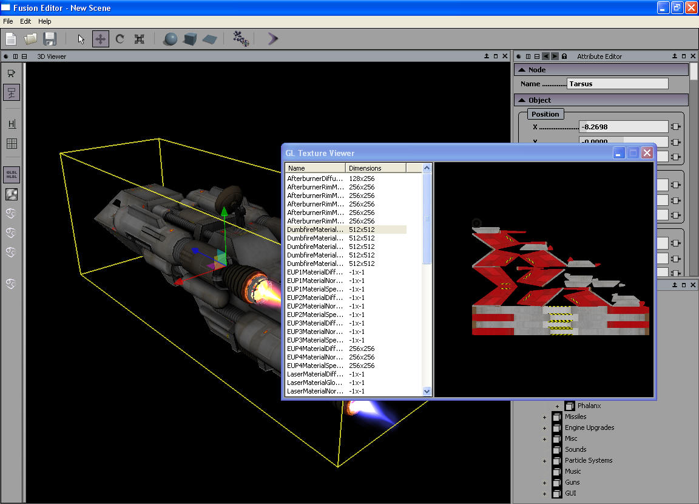This screenshot has width=699, height=504.
Task: Activate the Rotate tool in toolbar
Action: [x=120, y=39]
